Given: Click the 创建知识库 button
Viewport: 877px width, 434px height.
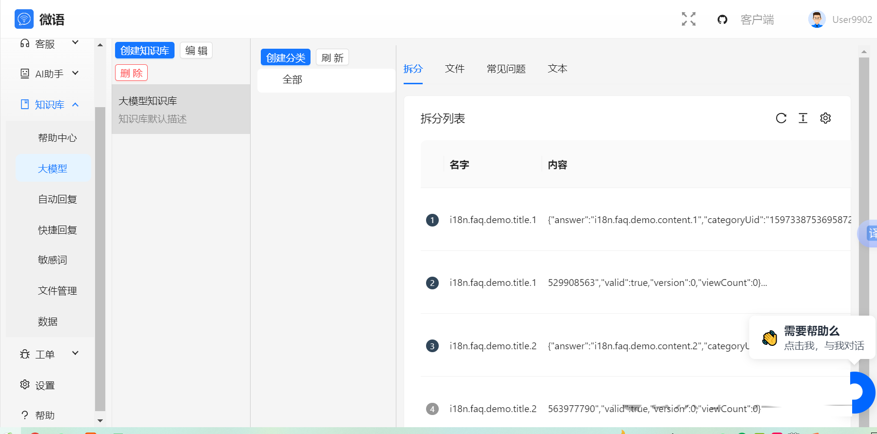Looking at the screenshot, I should (145, 51).
